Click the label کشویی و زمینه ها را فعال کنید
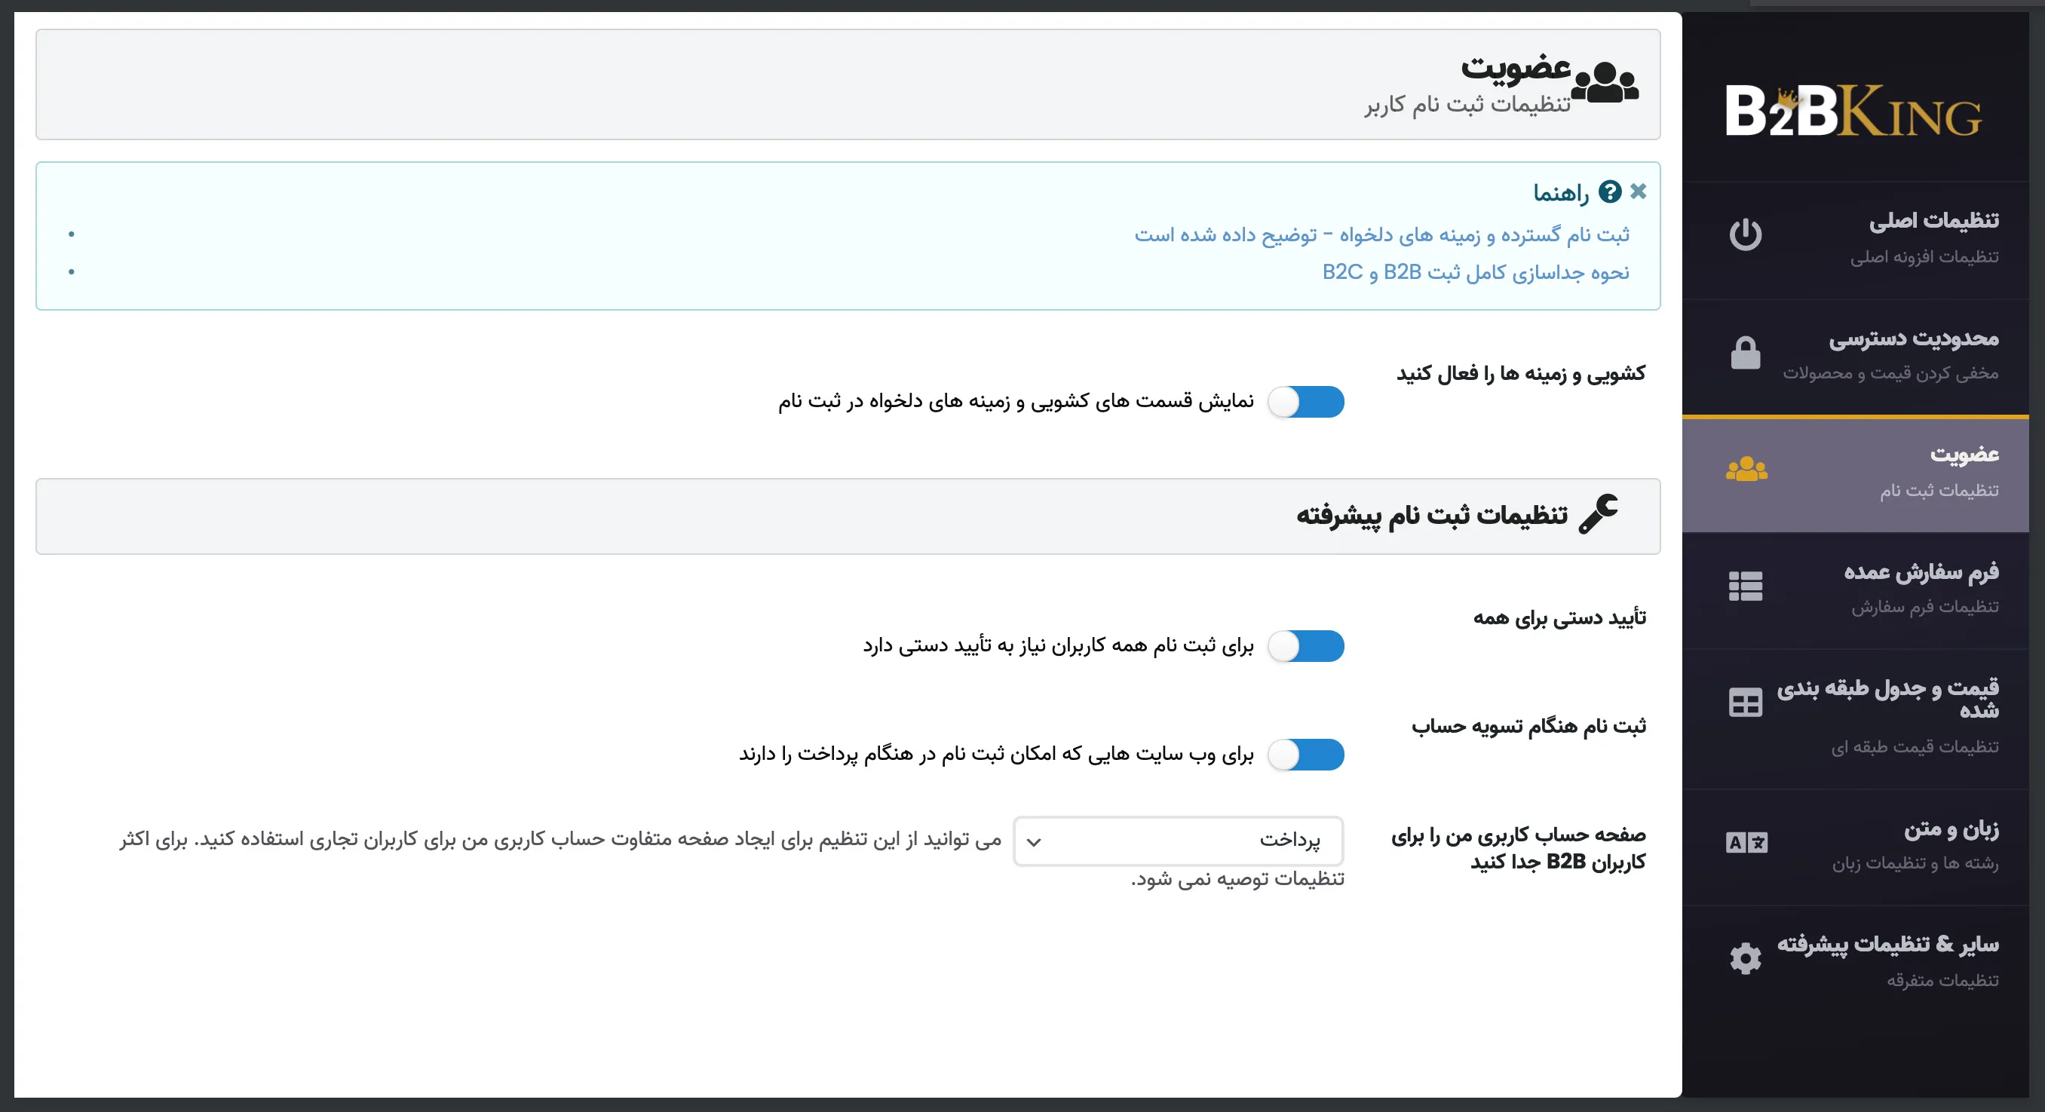This screenshot has height=1112, width=2045. [x=1521, y=373]
